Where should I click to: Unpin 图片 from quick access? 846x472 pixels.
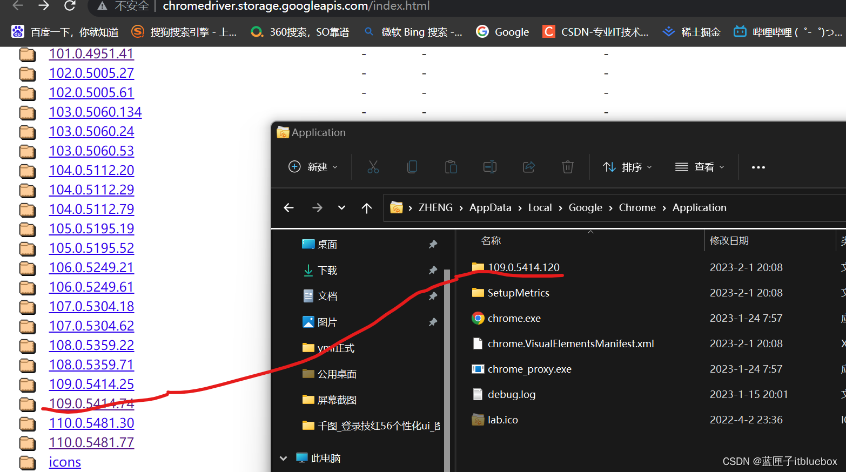(433, 322)
